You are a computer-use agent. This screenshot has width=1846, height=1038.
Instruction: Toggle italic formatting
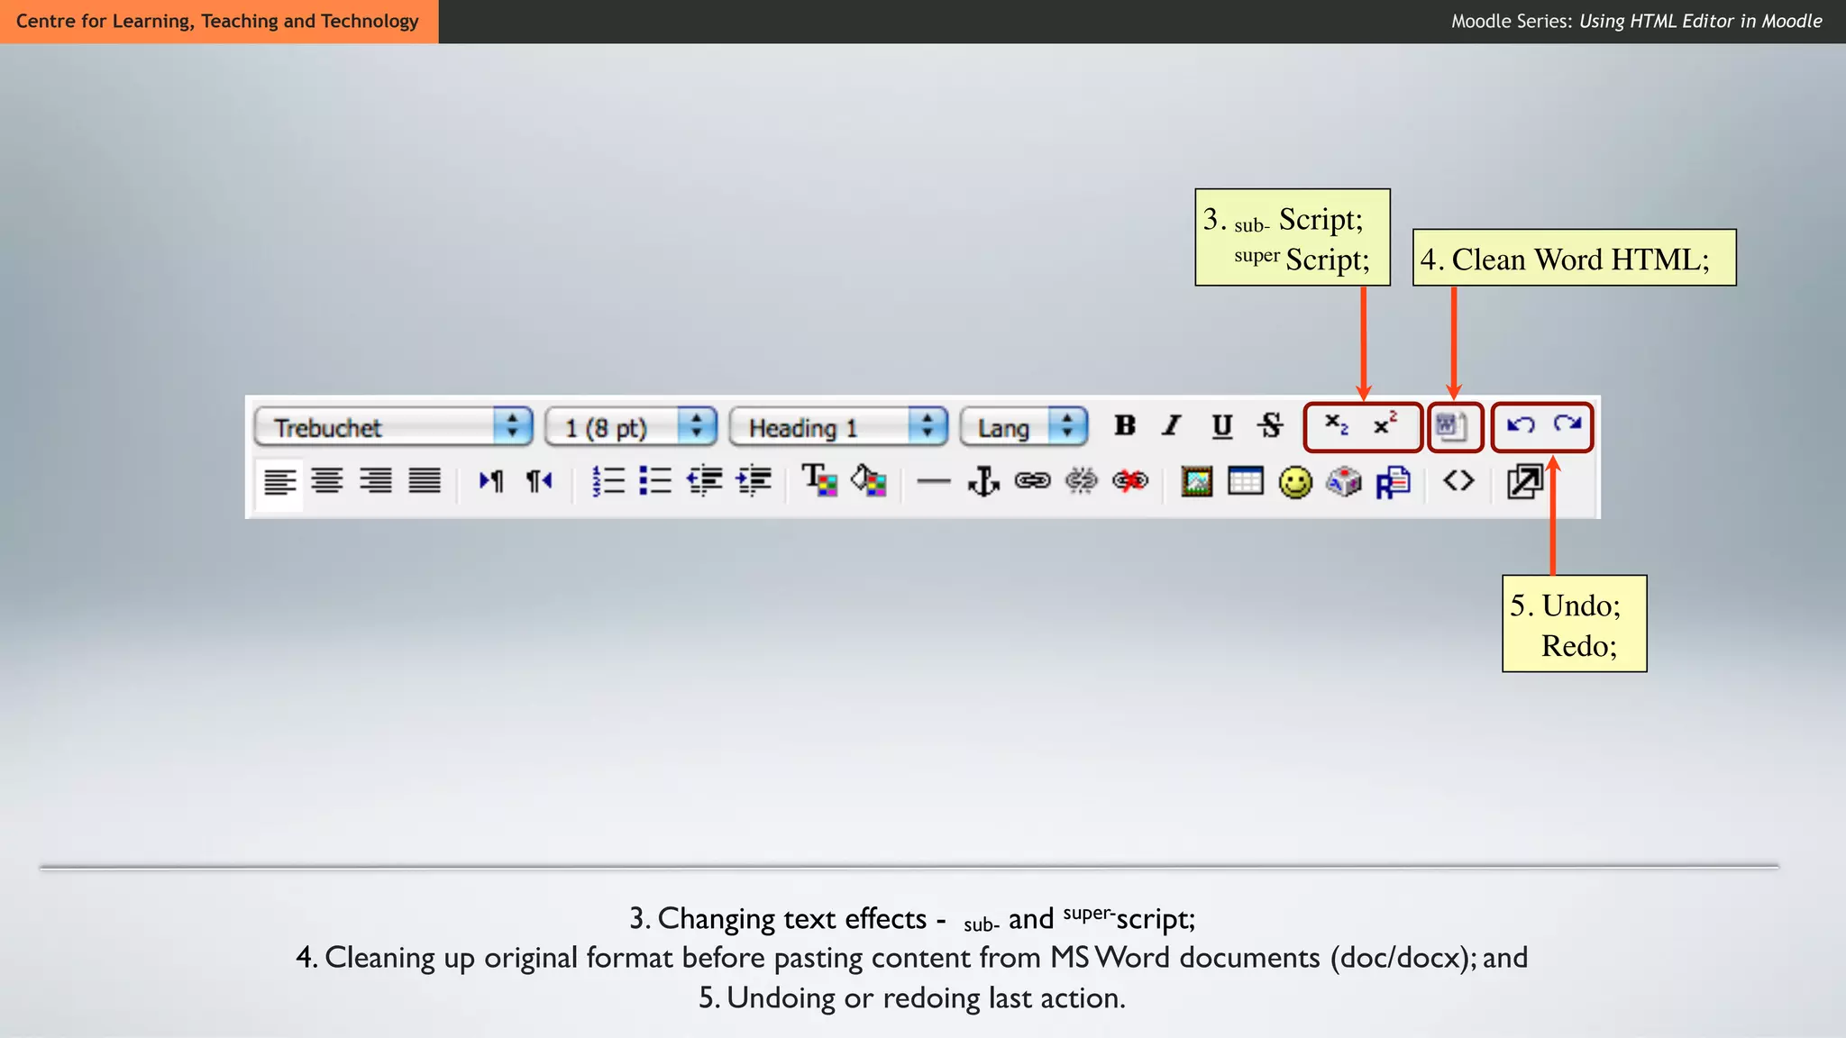[1172, 425]
